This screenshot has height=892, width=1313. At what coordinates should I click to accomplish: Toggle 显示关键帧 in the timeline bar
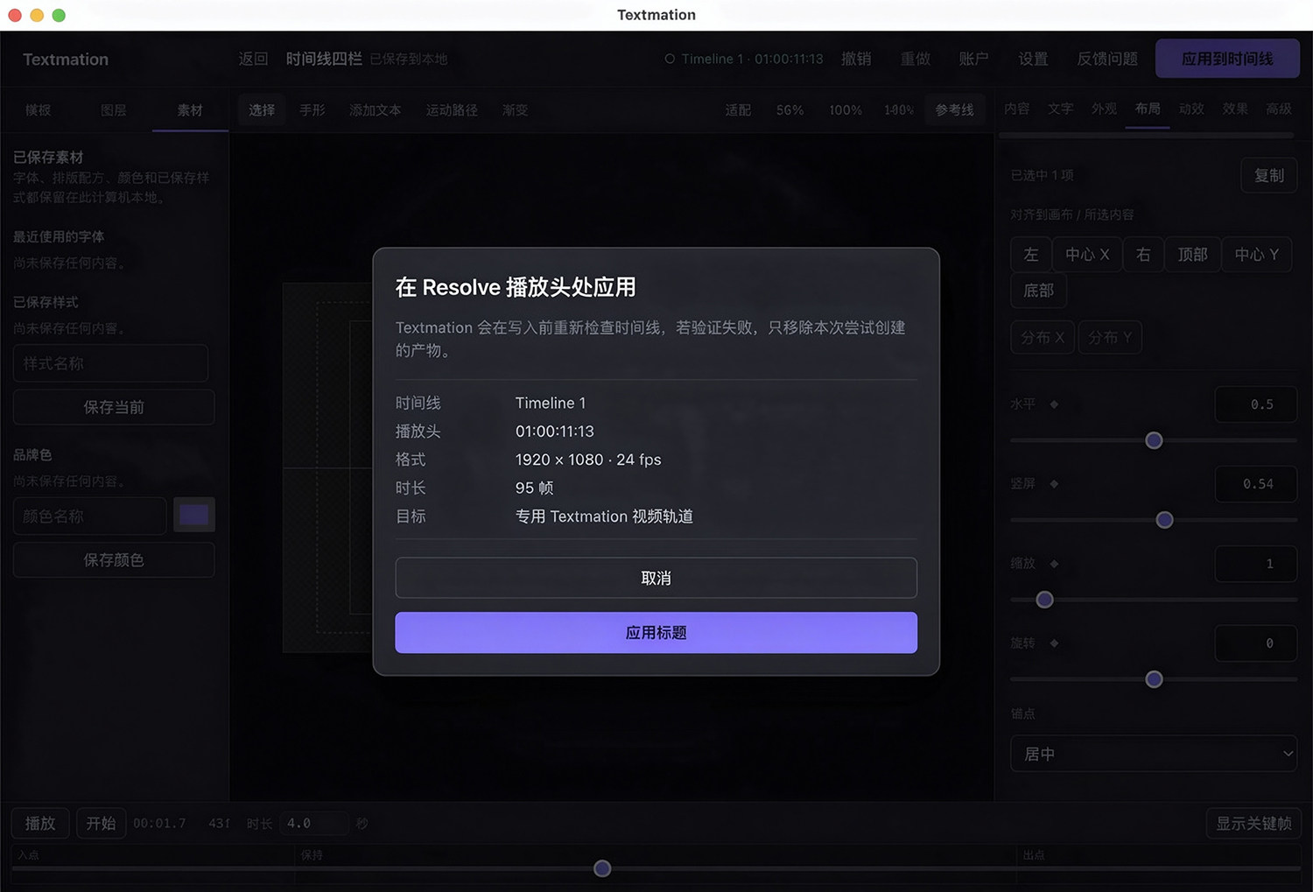point(1253,824)
